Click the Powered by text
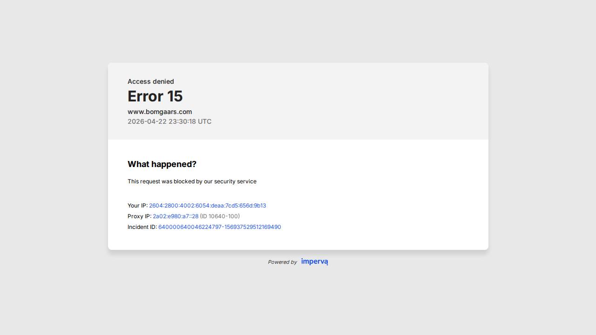Viewport: 596px width, 335px height. 282,262
